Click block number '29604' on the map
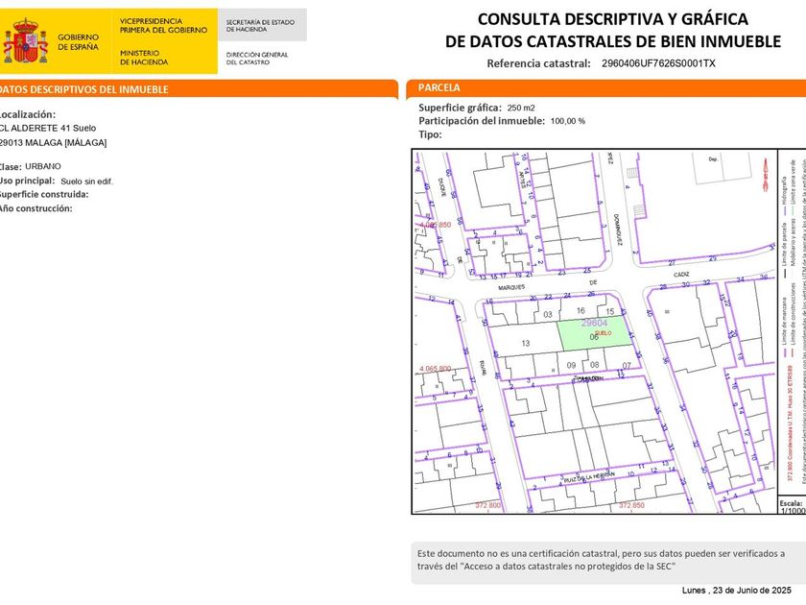The height and width of the screenshot is (605, 806). [x=594, y=323]
